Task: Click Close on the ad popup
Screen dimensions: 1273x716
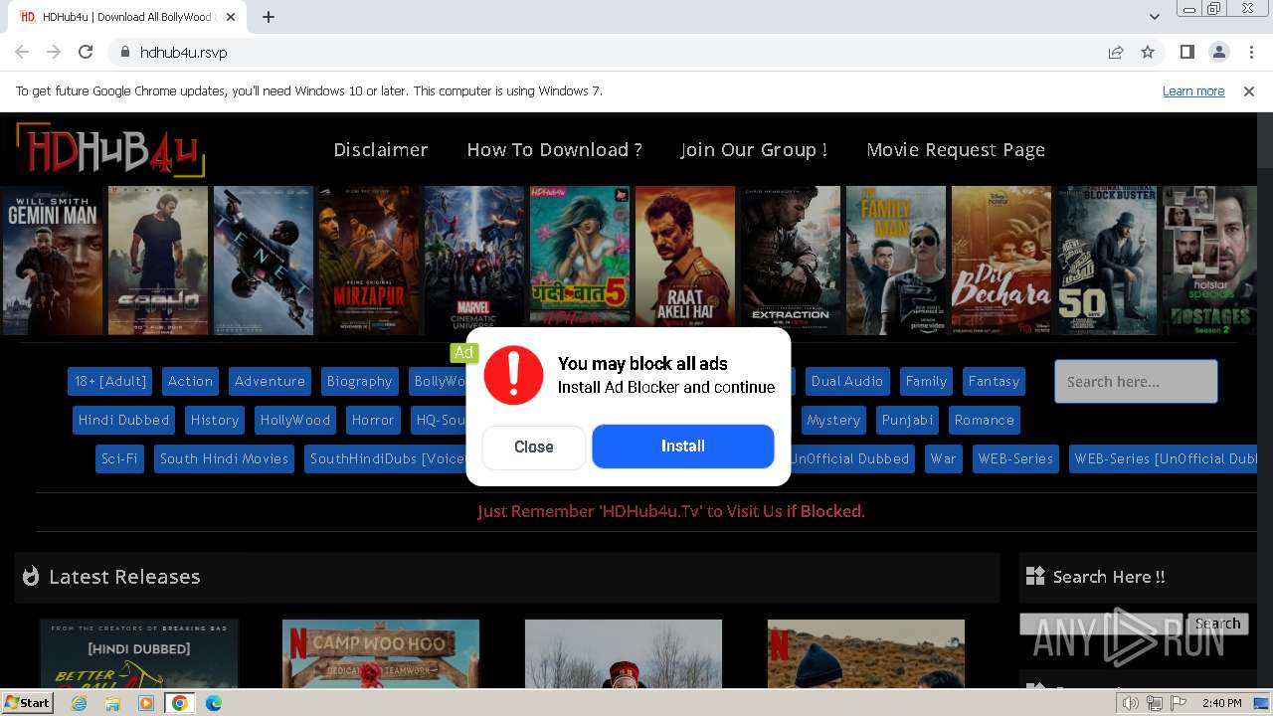Action: (534, 447)
